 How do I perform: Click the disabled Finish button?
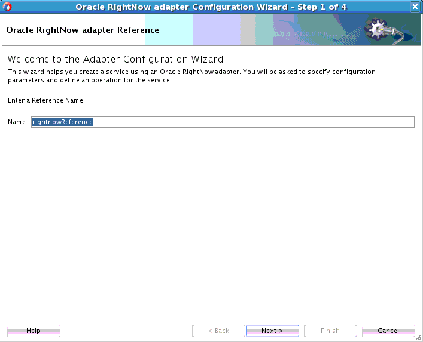[330, 331]
